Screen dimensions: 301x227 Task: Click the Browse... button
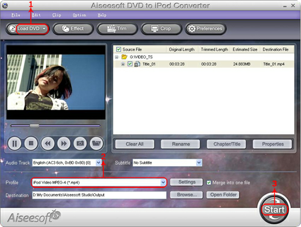click(187, 194)
